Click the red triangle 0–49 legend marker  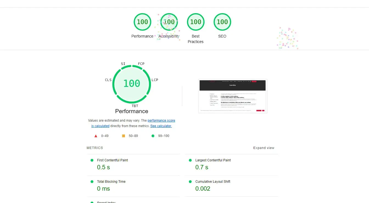(96, 136)
